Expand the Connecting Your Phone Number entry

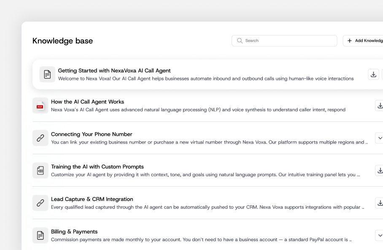[379, 138]
